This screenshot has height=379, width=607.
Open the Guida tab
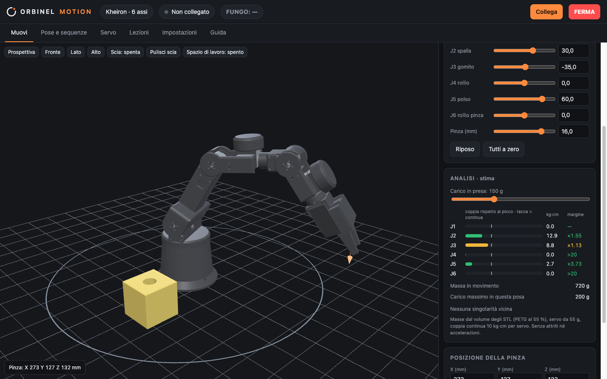(218, 32)
